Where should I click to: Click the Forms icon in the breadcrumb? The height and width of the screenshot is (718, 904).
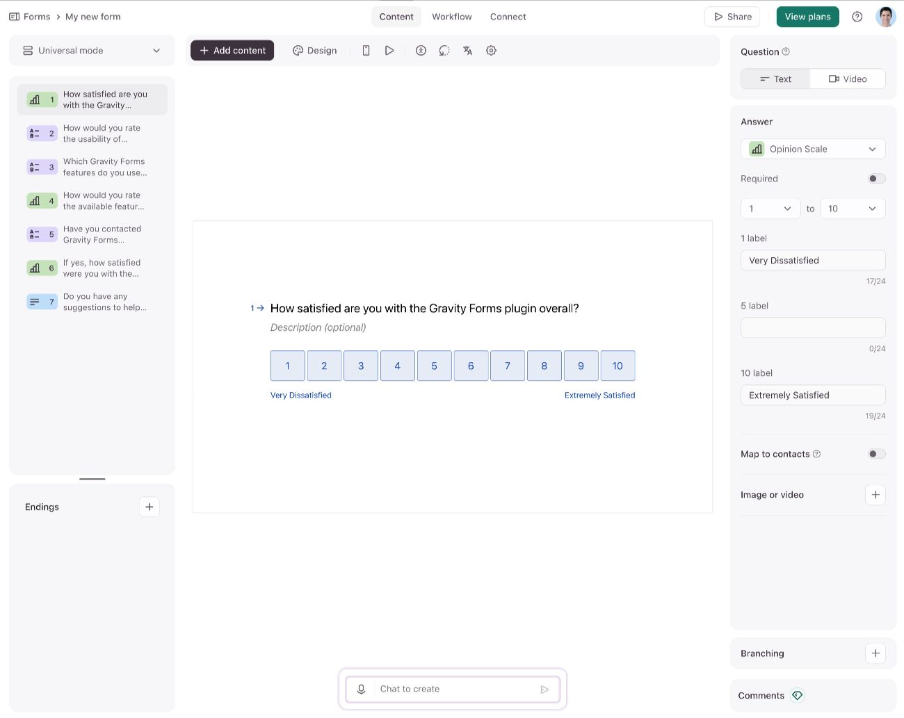15,16
